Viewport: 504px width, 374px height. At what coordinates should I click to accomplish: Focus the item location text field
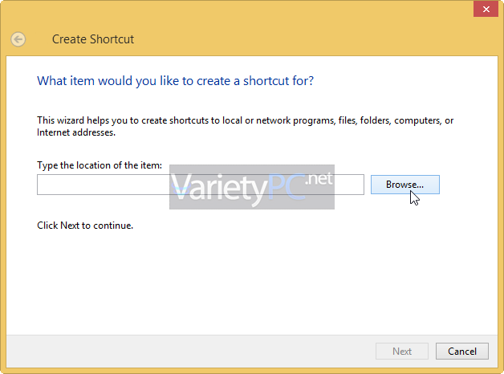201,185
